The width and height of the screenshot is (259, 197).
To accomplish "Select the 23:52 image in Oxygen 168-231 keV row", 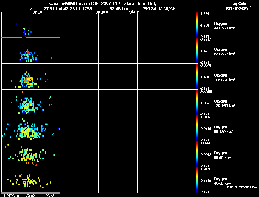I will point(30,76).
